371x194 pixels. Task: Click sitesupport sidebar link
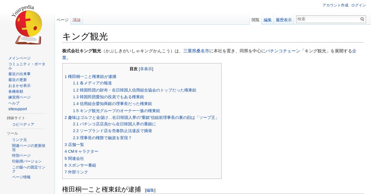pyautogui.click(x=18, y=109)
